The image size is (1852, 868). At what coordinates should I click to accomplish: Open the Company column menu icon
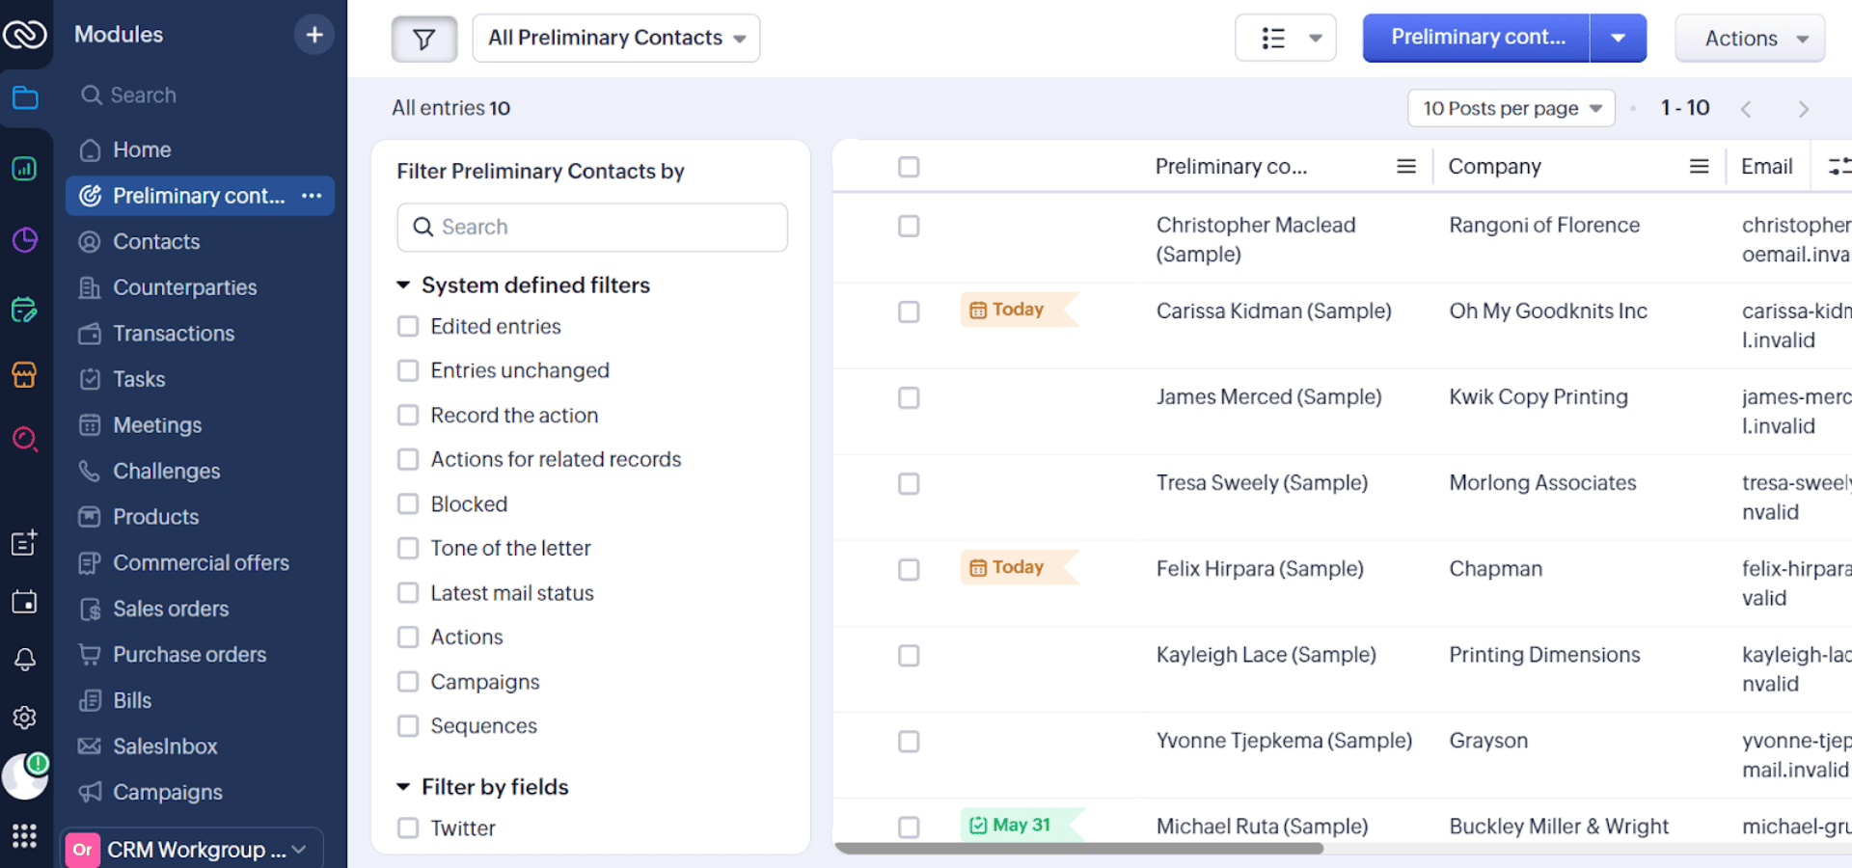1699,167
